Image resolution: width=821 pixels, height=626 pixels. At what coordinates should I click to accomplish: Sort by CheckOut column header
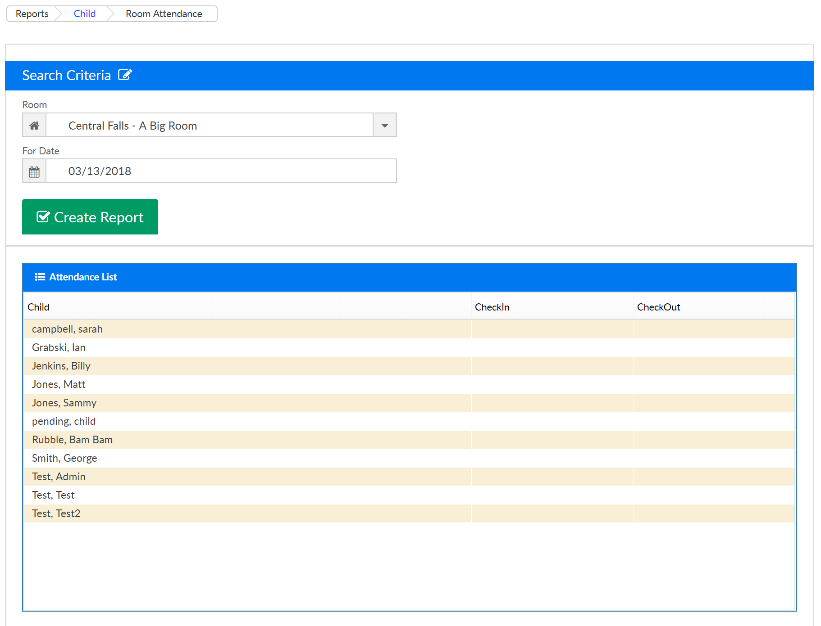pyautogui.click(x=714, y=307)
